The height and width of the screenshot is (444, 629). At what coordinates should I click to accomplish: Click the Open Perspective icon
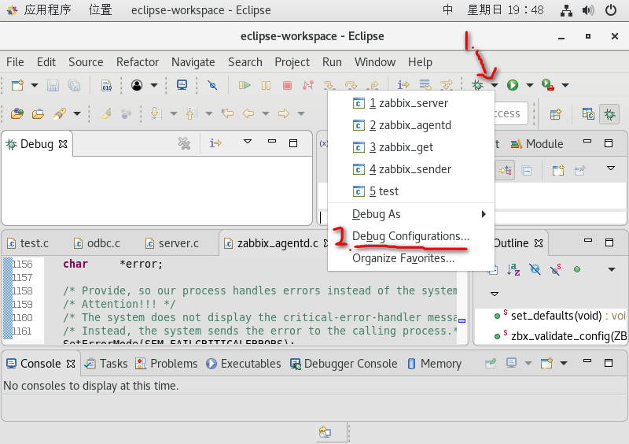[x=556, y=114]
